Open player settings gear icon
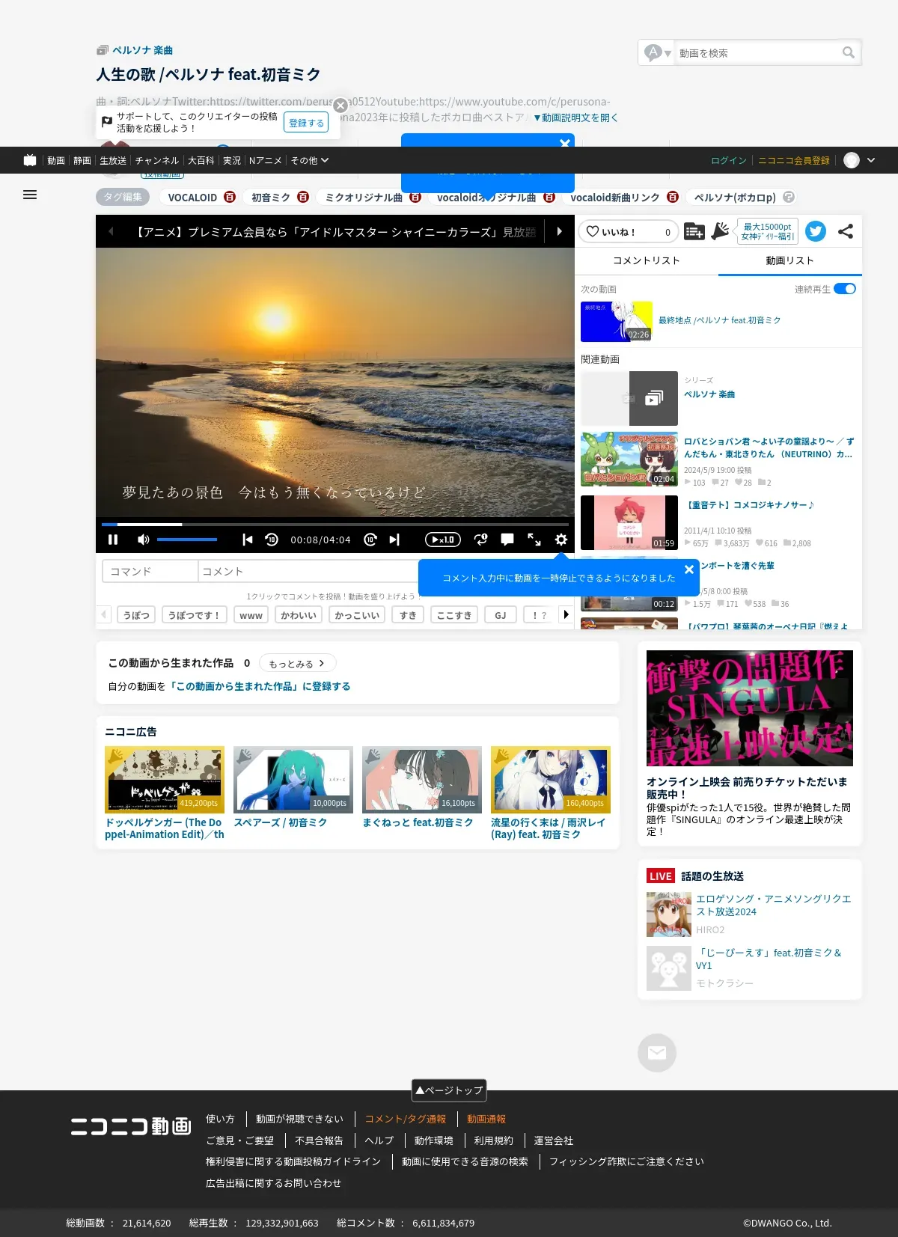This screenshot has width=898, height=1237. tap(561, 540)
